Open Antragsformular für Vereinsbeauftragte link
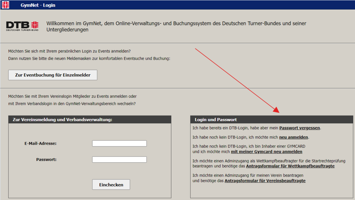Viewport: 355px width, 200px height. (265, 181)
